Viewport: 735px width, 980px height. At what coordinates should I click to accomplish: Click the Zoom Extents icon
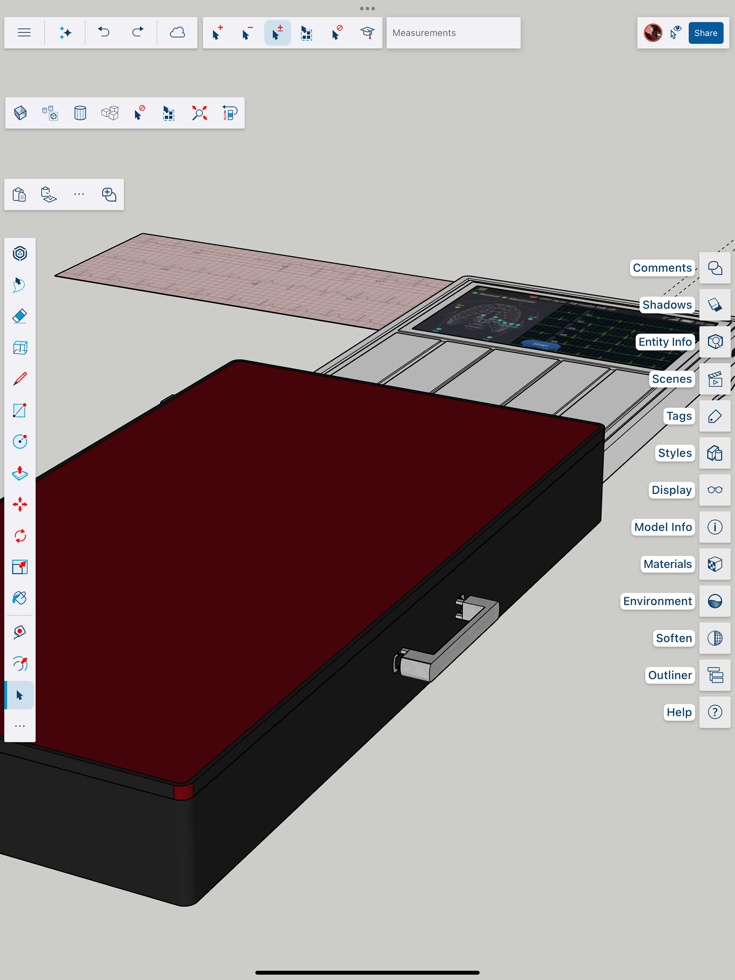[x=199, y=113]
